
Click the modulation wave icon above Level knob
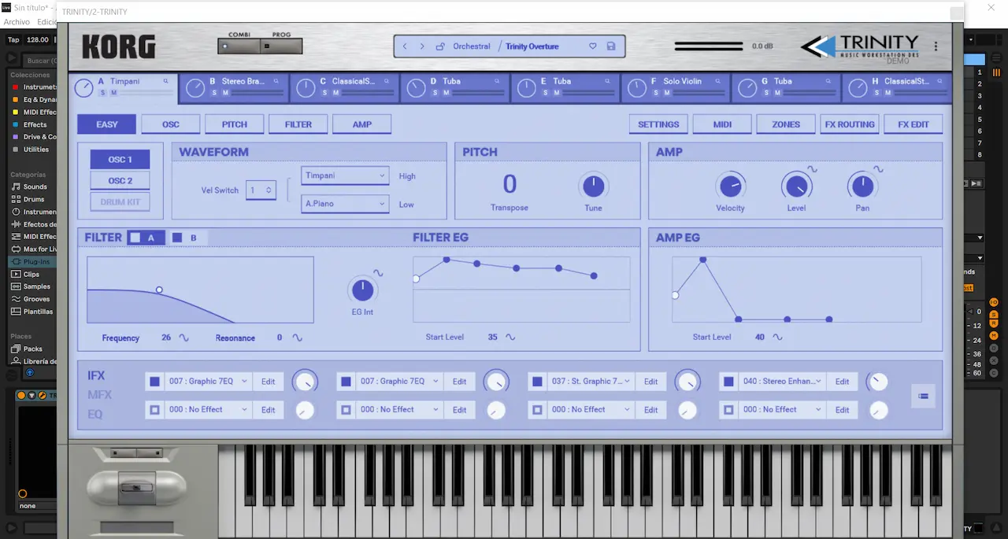tap(812, 169)
